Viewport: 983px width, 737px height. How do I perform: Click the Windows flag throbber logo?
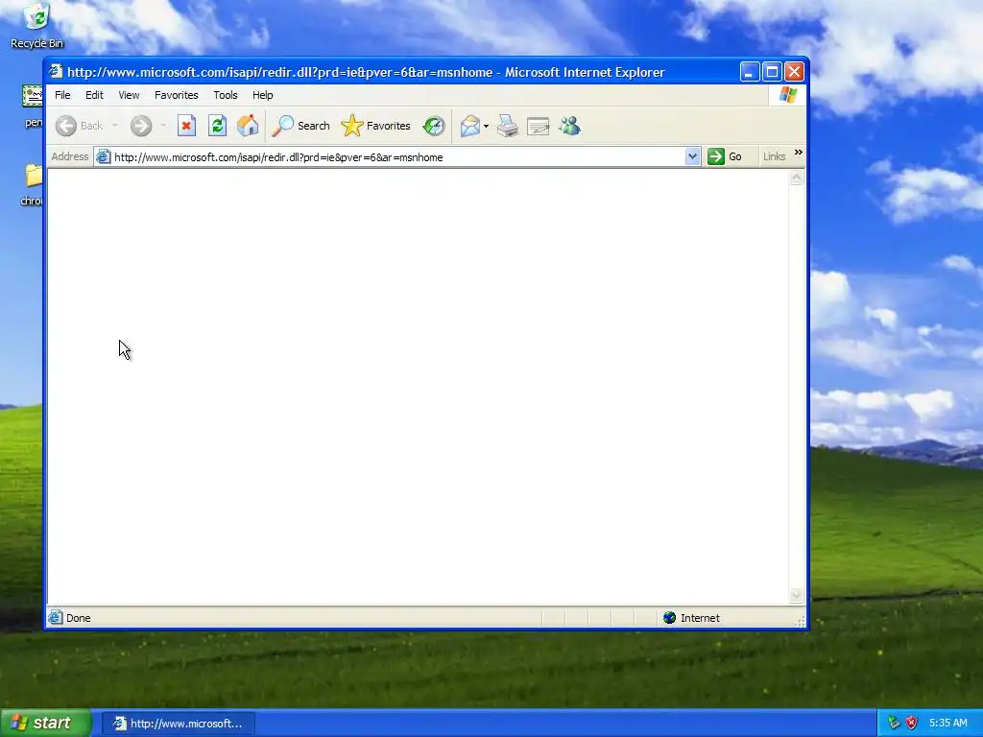tap(788, 95)
